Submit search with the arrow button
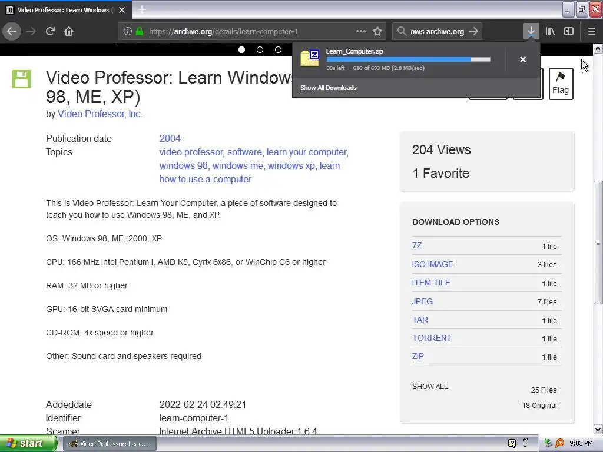This screenshot has height=452, width=603. [474, 31]
